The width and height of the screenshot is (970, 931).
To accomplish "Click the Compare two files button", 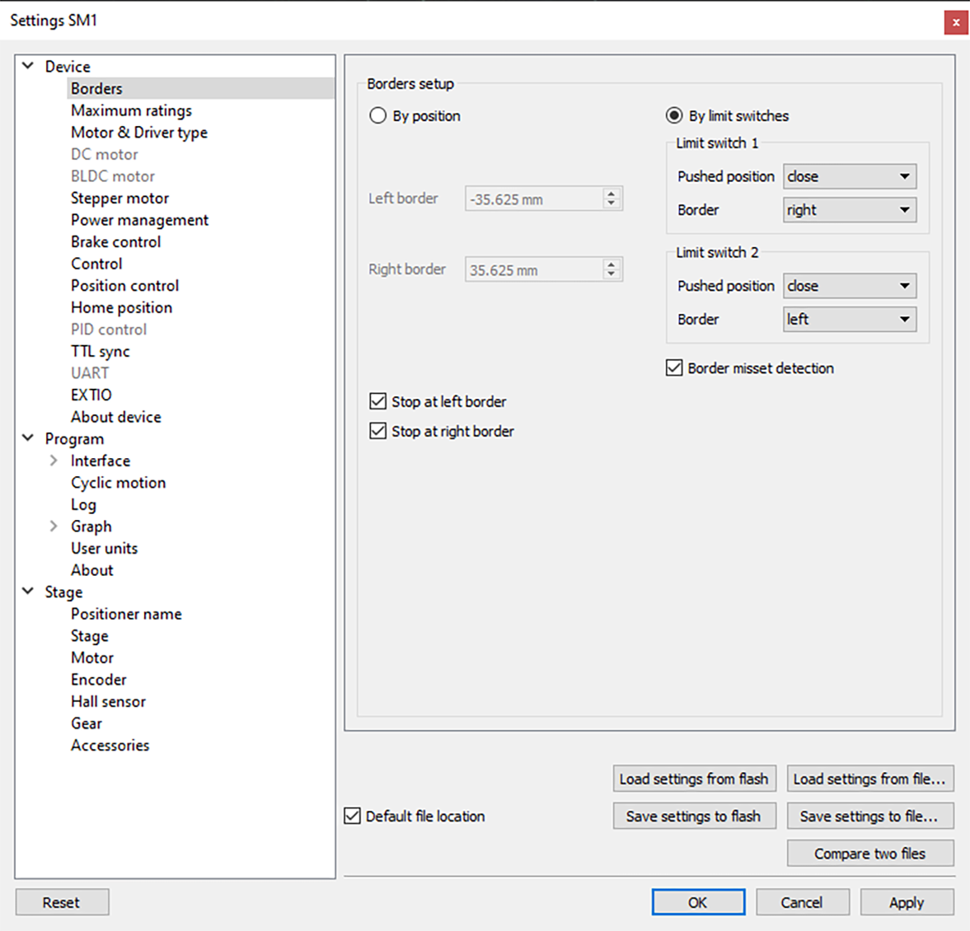I will (x=869, y=854).
